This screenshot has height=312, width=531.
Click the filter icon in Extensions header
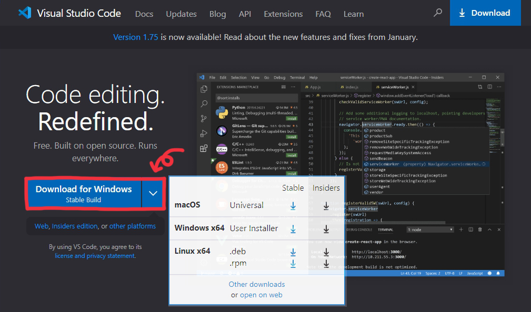[x=284, y=87]
